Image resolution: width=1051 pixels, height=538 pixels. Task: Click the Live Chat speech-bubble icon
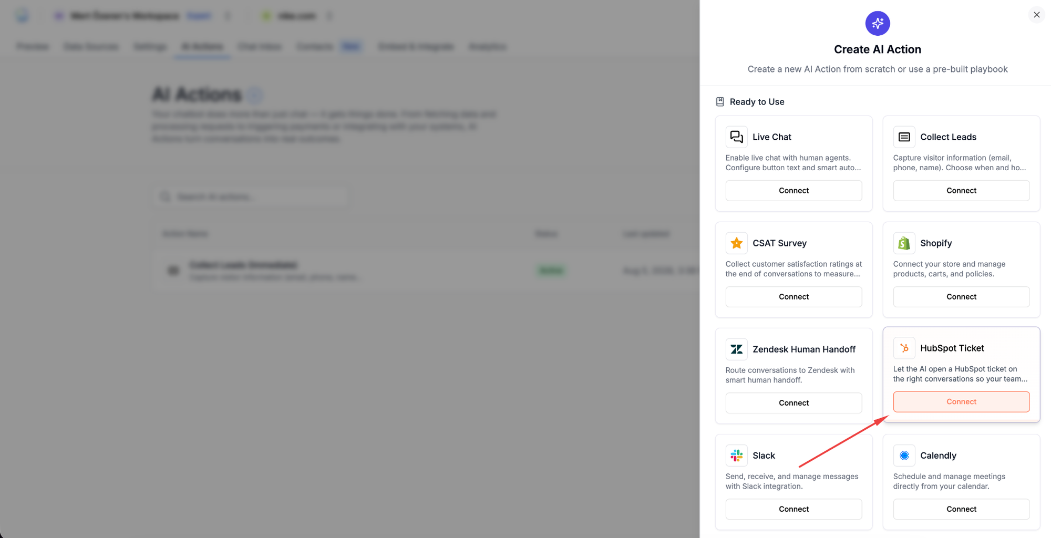coord(736,137)
